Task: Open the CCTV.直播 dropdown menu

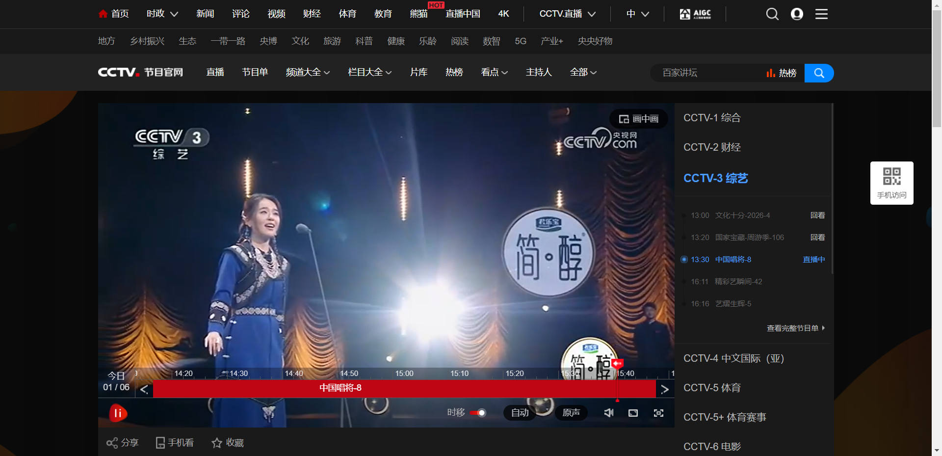Action: click(x=567, y=14)
